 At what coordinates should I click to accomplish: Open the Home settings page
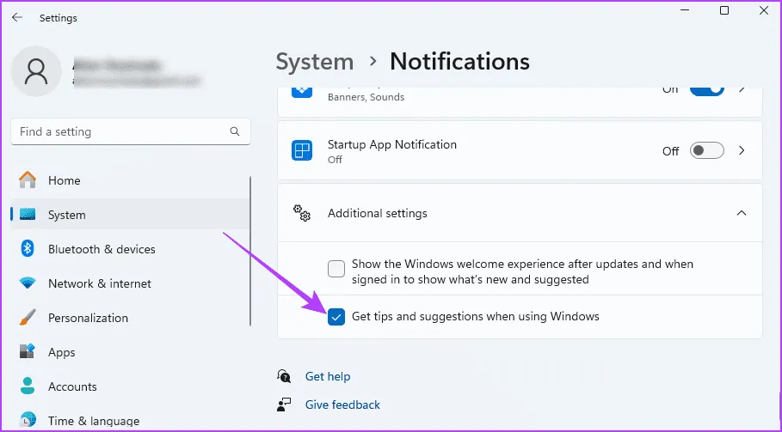[64, 180]
